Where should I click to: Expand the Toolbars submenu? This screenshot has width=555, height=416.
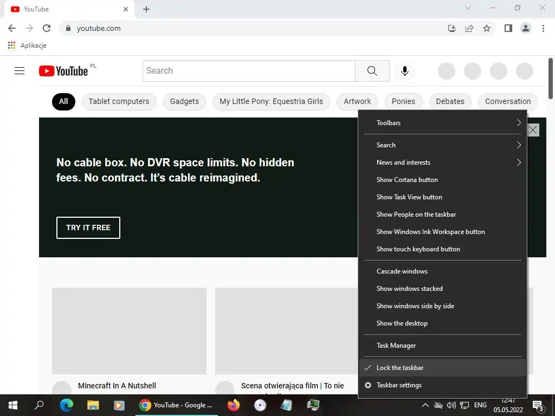click(442, 123)
